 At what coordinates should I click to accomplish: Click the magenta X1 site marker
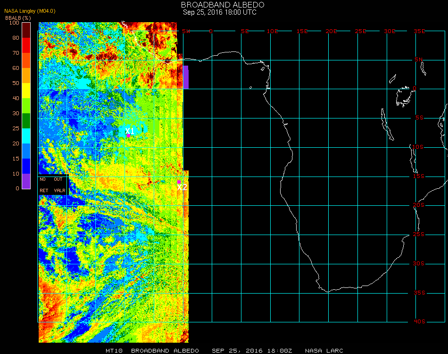(x=129, y=135)
